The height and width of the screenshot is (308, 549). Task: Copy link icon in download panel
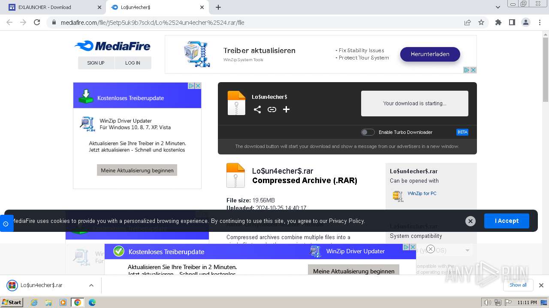272,110
